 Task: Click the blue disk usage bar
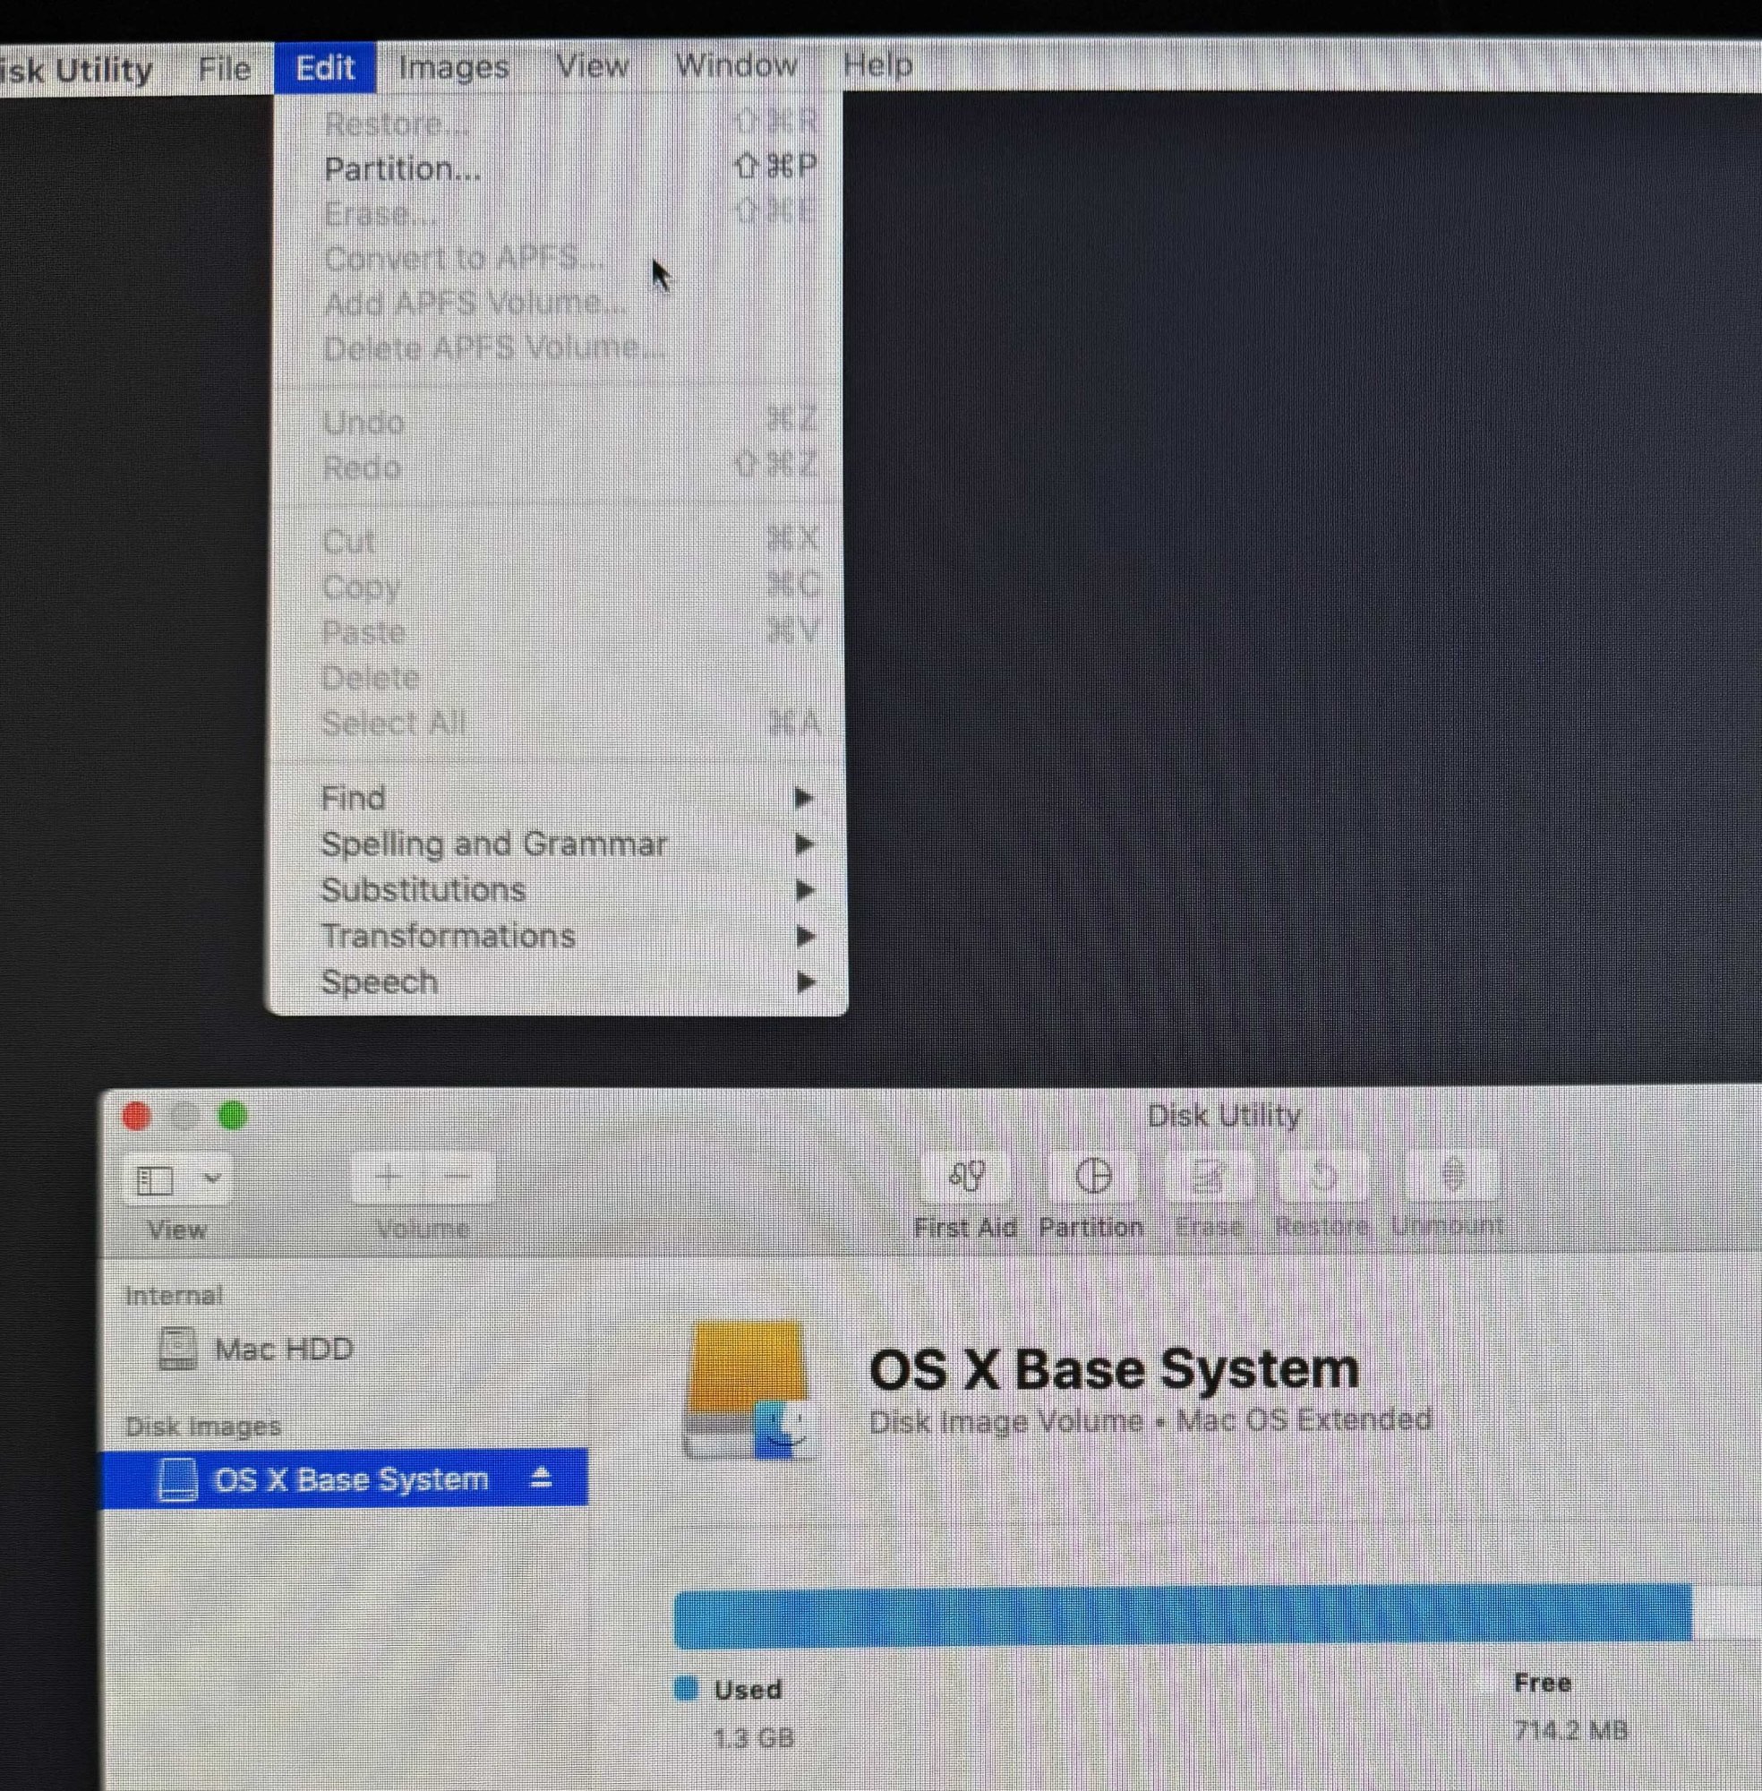click(1182, 1616)
